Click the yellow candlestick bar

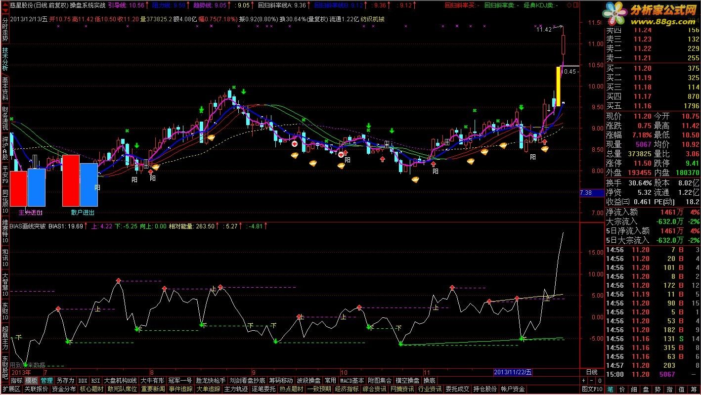558,87
